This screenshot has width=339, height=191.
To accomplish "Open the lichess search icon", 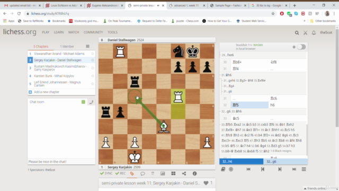I will (297, 33).
